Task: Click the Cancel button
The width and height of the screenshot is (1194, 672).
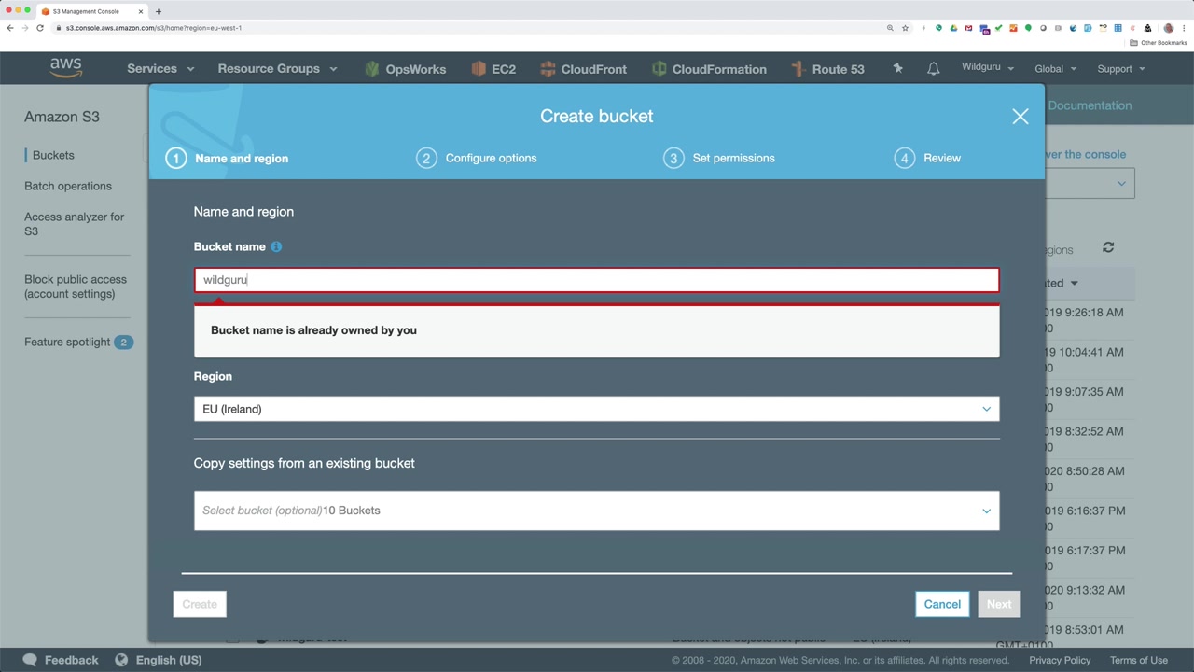Action: (x=942, y=604)
